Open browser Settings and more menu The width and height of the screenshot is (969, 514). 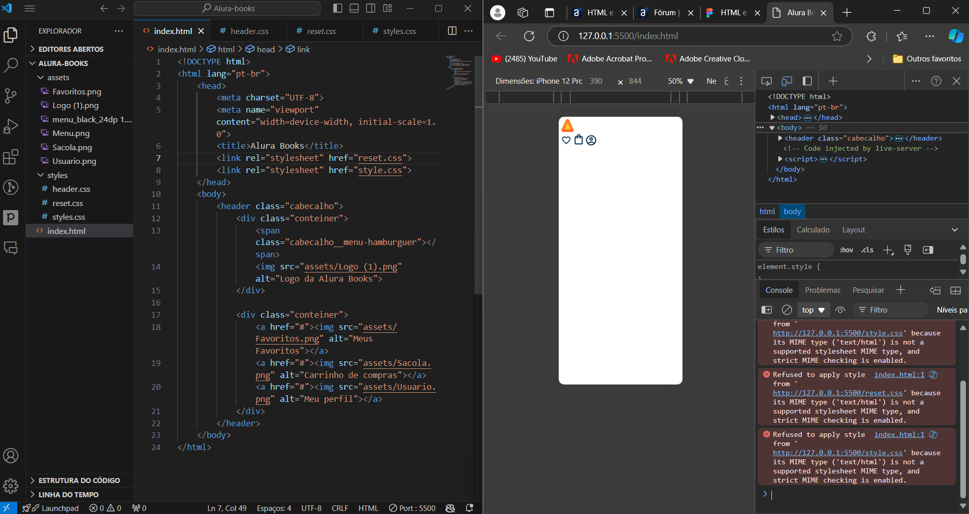tap(929, 36)
